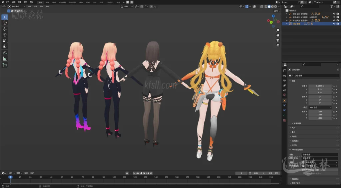Open the World properties tab

pos(284,94)
